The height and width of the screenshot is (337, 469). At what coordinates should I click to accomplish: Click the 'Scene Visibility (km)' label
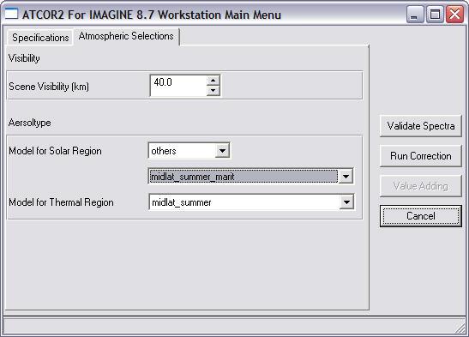click(x=49, y=87)
